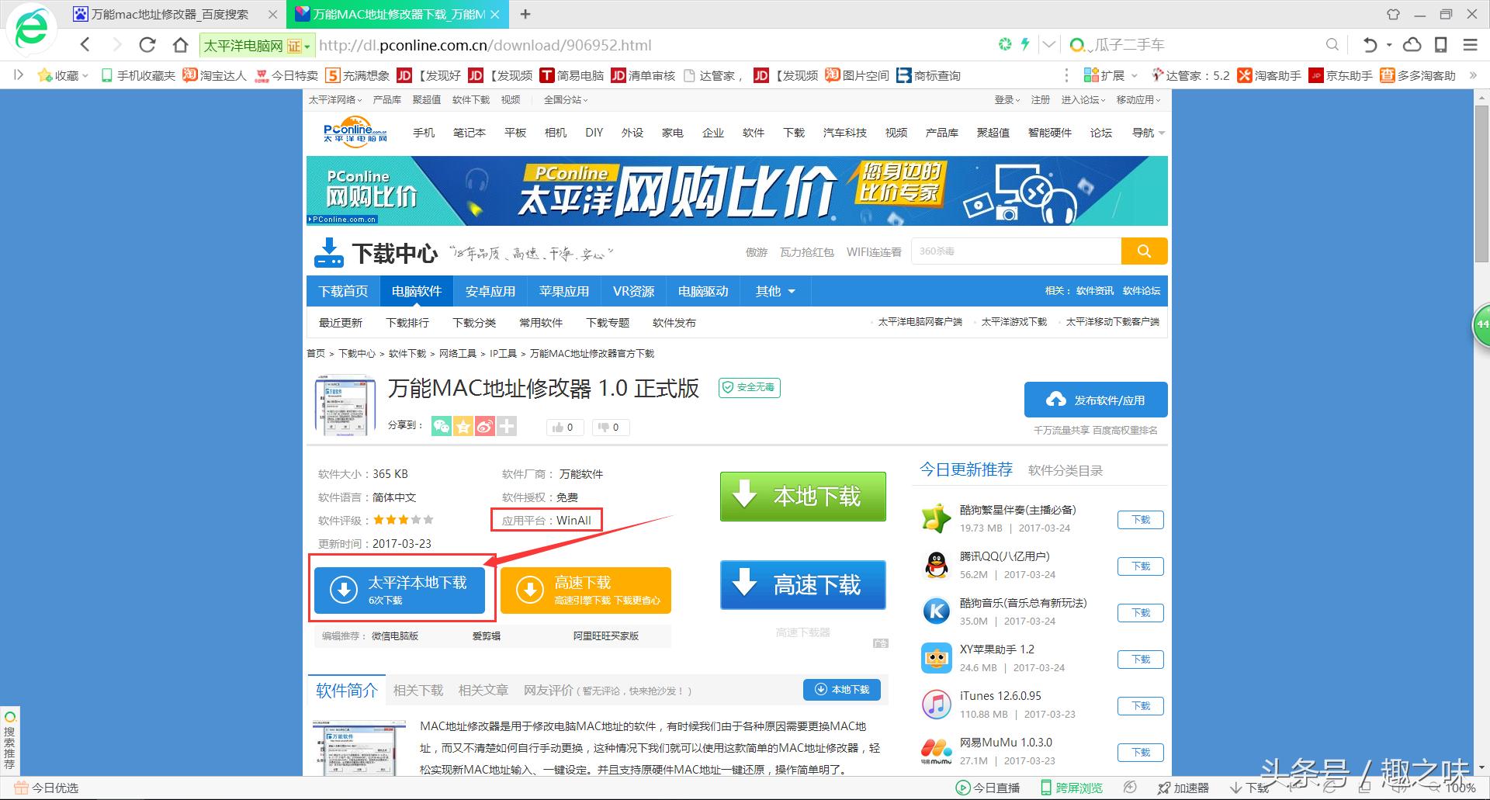1490x800 pixels.
Task: Give a thumbs-down to the software
Action: [x=611, y=427]
